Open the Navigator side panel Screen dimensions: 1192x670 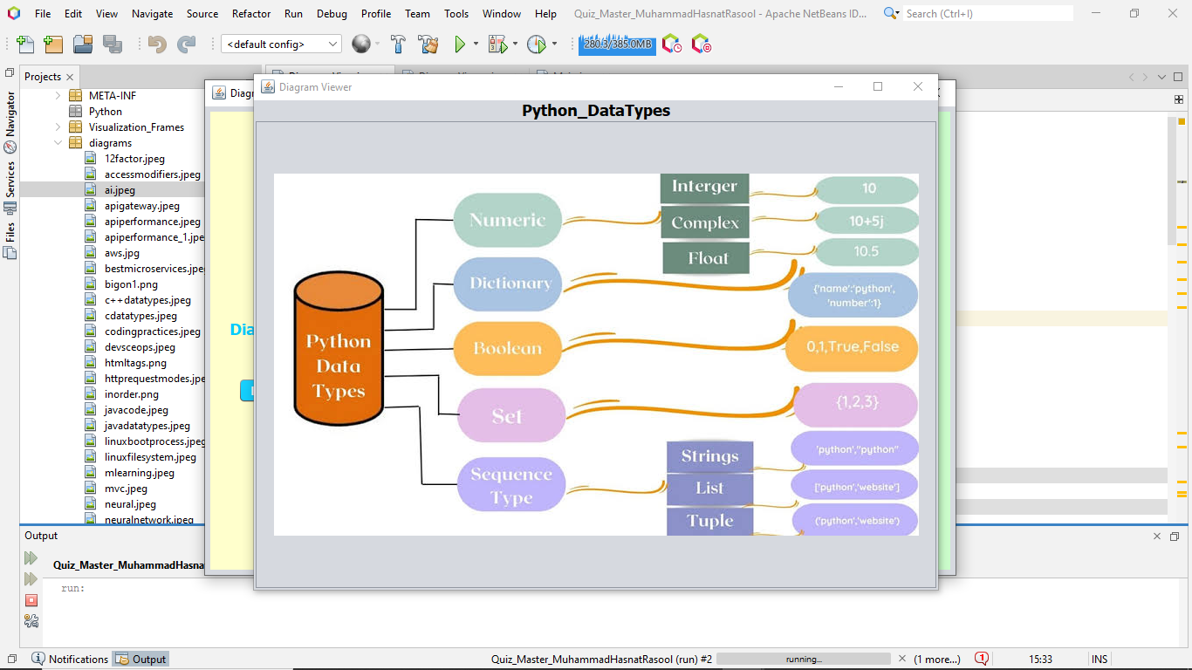pyautogui.click(x=10, y=122)
